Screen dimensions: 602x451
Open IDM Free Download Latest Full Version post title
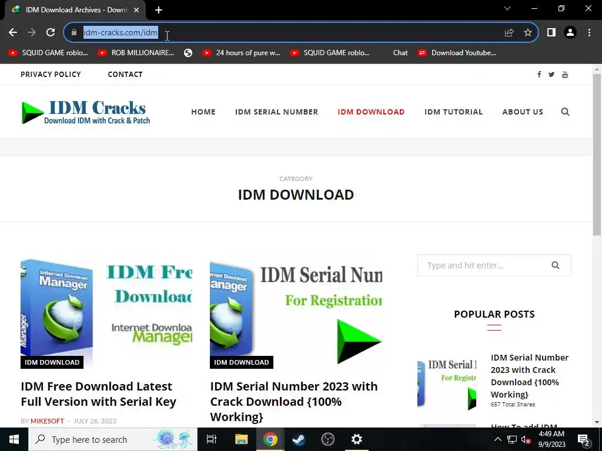click(x=98, y=394)
